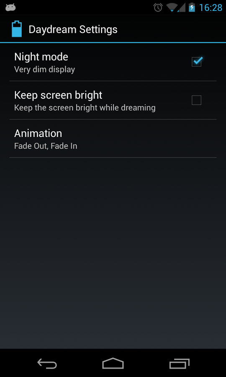Viewport: 226px width, 377px height.
Task: Tap the blue battery app icon
Action: (x=17, y=29)
